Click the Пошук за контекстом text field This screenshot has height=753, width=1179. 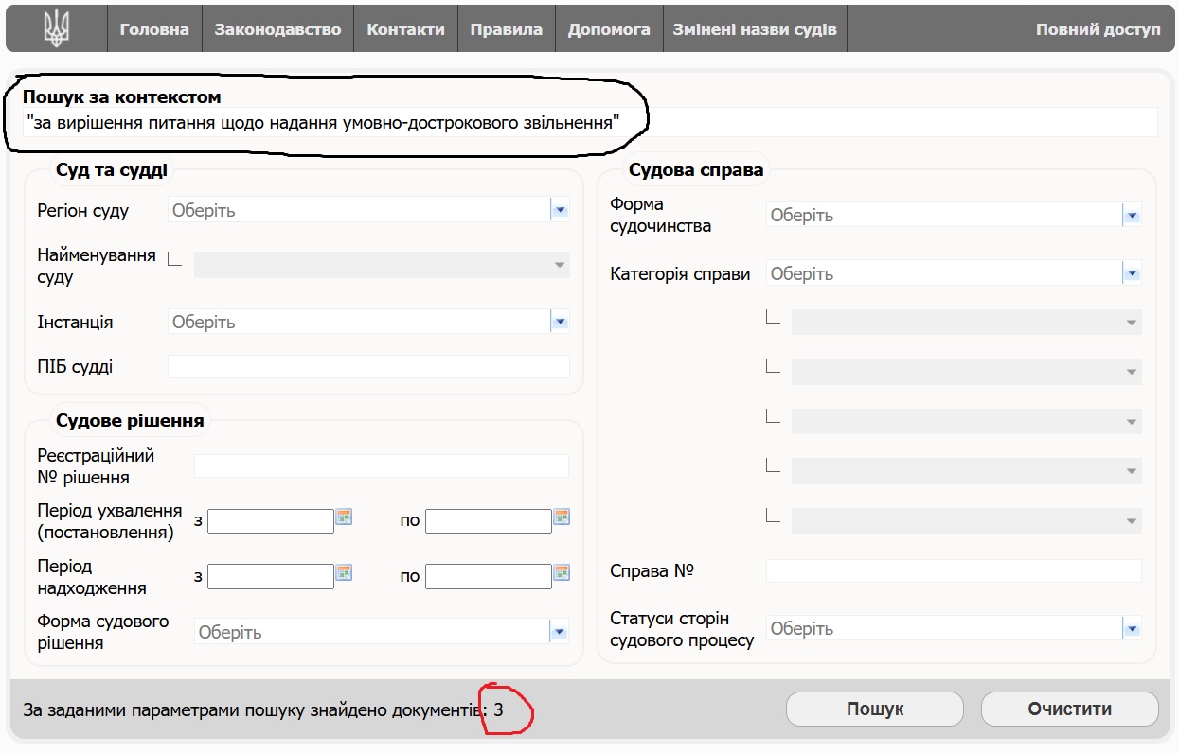(x=590, y=122)
